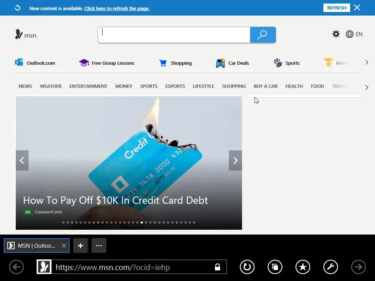Open tab tools ellipsis menu
The image size is (375, 281).
(99, 246)
